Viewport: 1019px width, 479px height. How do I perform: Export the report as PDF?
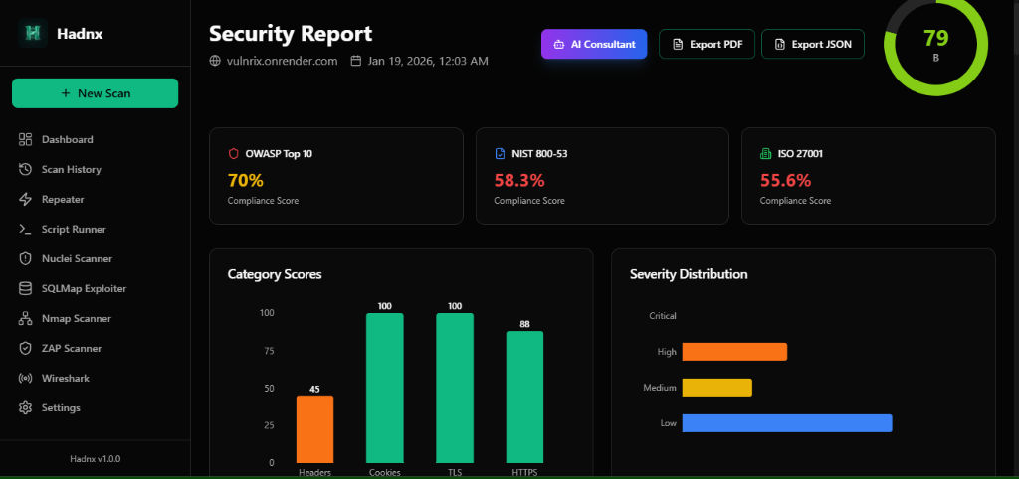(x=706, y=45)
